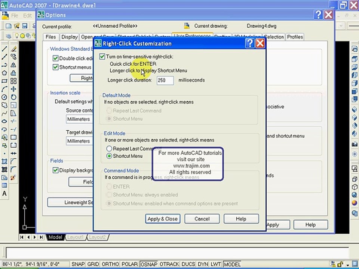Open Target drawing units Millimeters dropdown
Image resolution: width=359 pixels, height=269 pixels.
pos(79,141)
